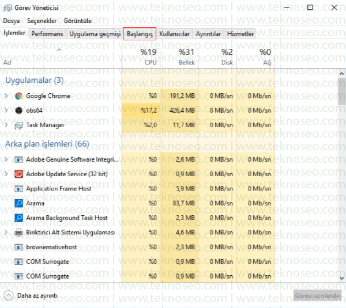Click the vertical scrollbar thumb
This screenshot has height=308, width=346.
click(342, 92)
